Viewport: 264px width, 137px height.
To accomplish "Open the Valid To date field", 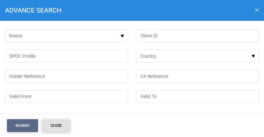I will tap(198, 96).
